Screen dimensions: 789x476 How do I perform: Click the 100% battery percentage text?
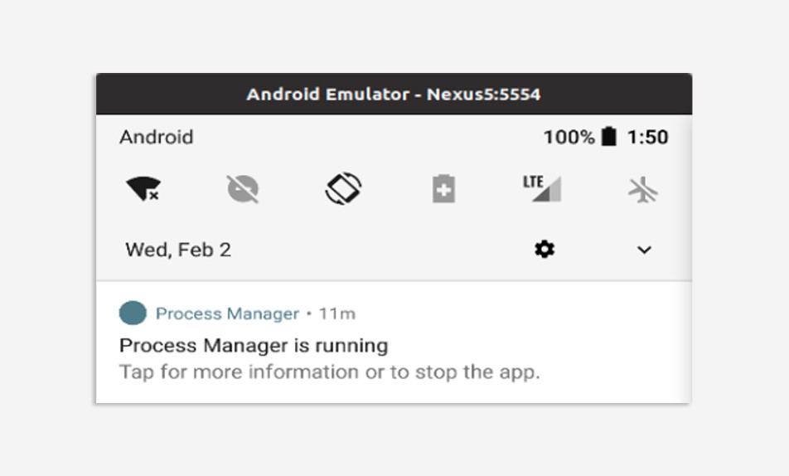(569, 137)
